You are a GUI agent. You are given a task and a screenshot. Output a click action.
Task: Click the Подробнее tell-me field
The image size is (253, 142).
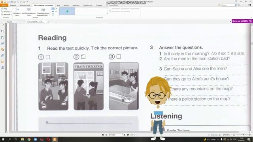(x=113, y=5)
